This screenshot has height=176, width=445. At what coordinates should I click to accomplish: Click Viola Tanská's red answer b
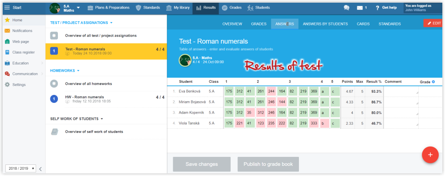coord(324,123)
